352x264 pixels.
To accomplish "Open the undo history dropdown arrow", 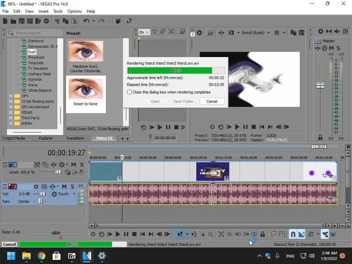I will (93, 21).
